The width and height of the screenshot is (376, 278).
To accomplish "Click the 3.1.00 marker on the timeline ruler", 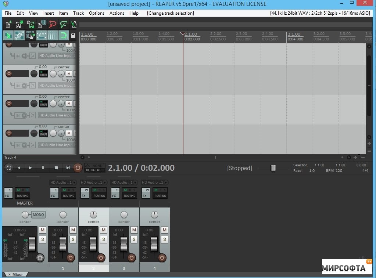I will point(294,34).
